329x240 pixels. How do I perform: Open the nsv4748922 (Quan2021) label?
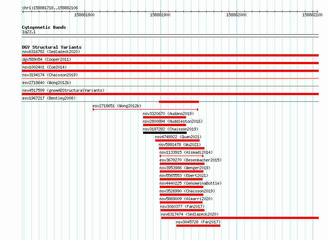point(178,137)
